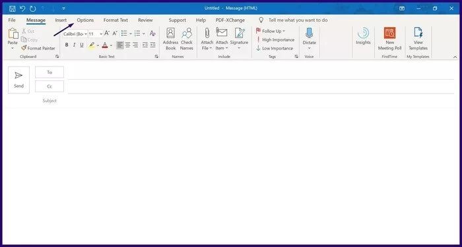462x247 pixels.
Task: Open the Tags dialog launcher
Action: 296,57
